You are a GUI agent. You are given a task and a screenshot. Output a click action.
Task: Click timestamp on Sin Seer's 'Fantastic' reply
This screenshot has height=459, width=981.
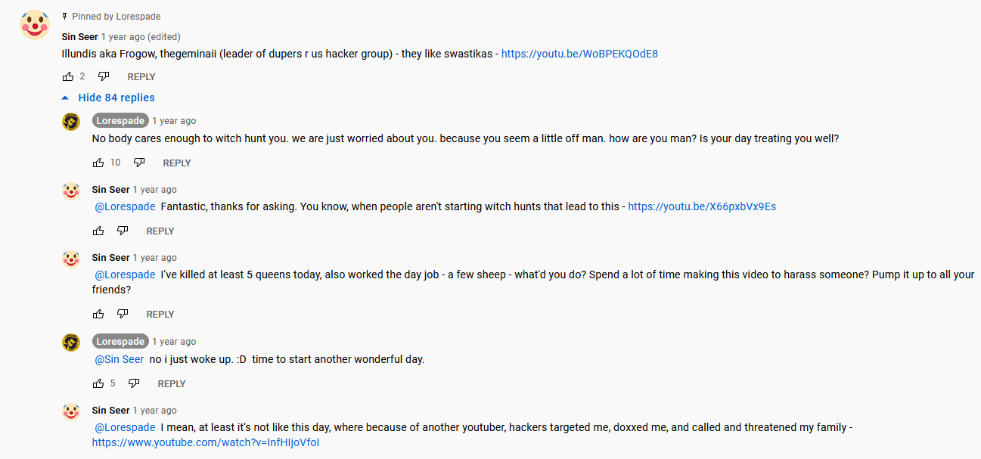click(x=155, y=190)
